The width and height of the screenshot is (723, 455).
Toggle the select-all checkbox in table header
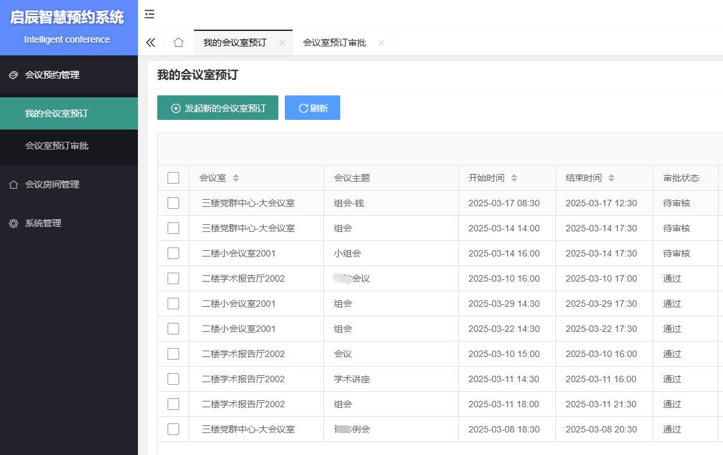tap(173, 178)
